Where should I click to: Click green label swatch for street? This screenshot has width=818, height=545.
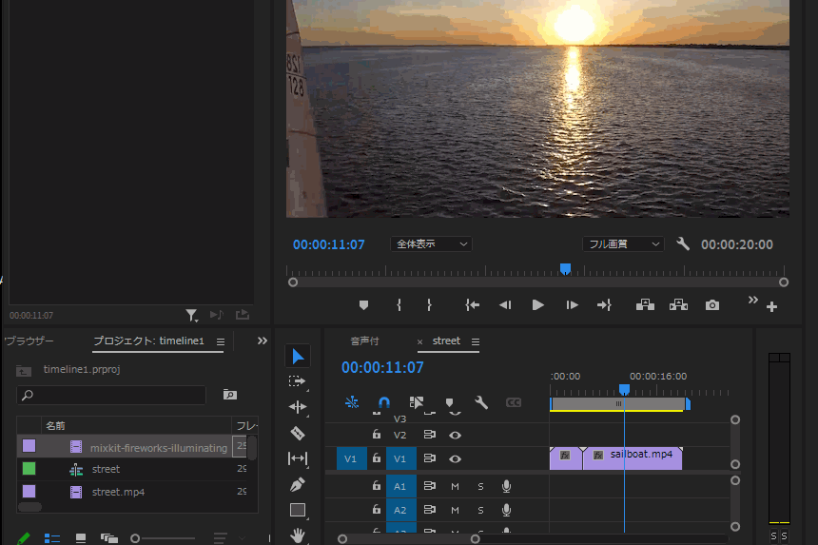(29, 468)
